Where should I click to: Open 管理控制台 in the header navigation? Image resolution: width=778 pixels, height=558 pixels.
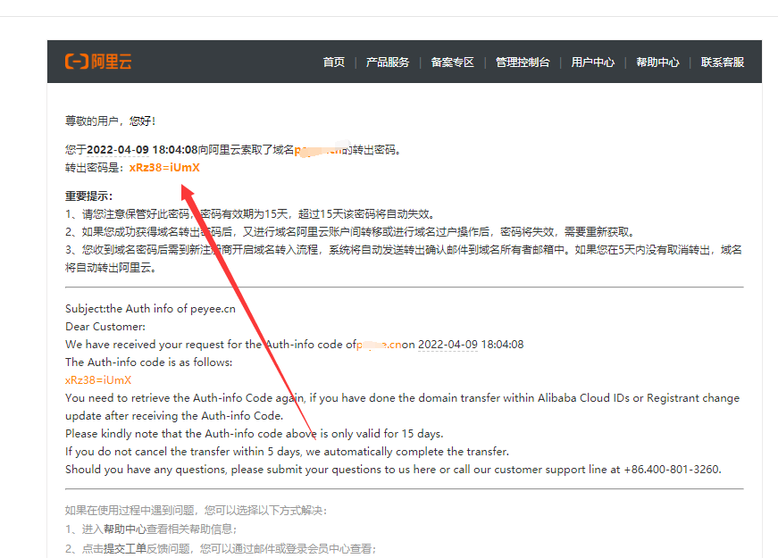tap(523, 62)
